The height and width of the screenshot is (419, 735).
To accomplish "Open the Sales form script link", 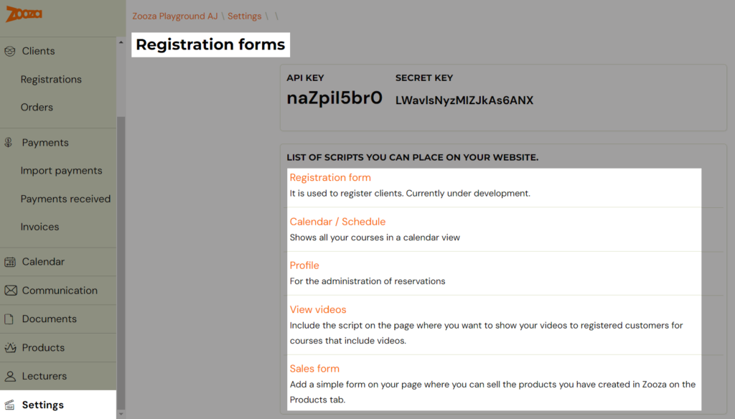I will click(314, 369).
